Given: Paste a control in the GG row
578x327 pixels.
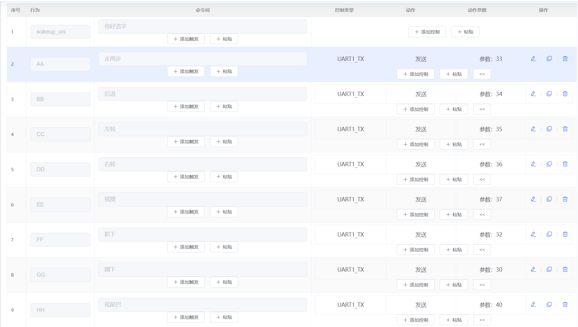Looking at the screenshot, I should pyautogui.click(x=453, y=285).
